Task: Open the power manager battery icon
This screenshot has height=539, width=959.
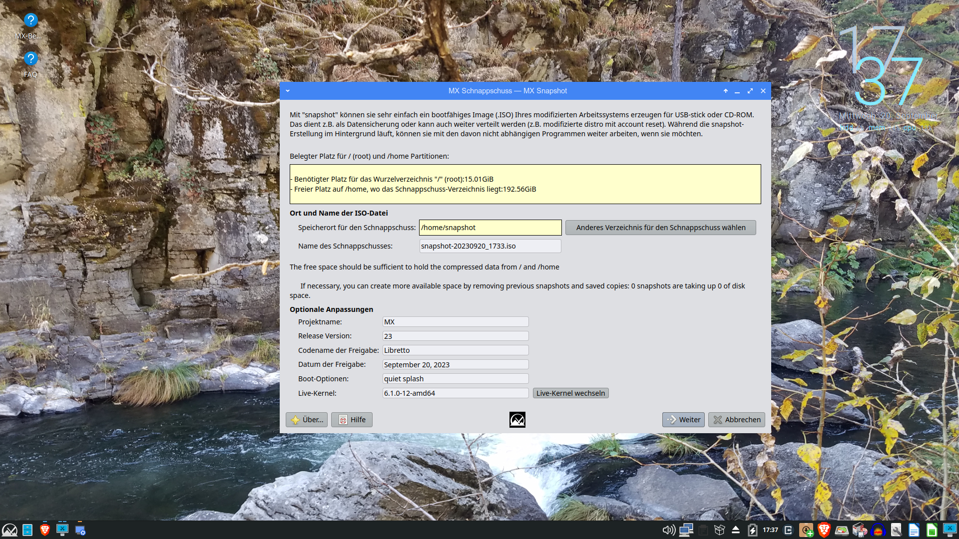Action: click(x=753, y=530)
